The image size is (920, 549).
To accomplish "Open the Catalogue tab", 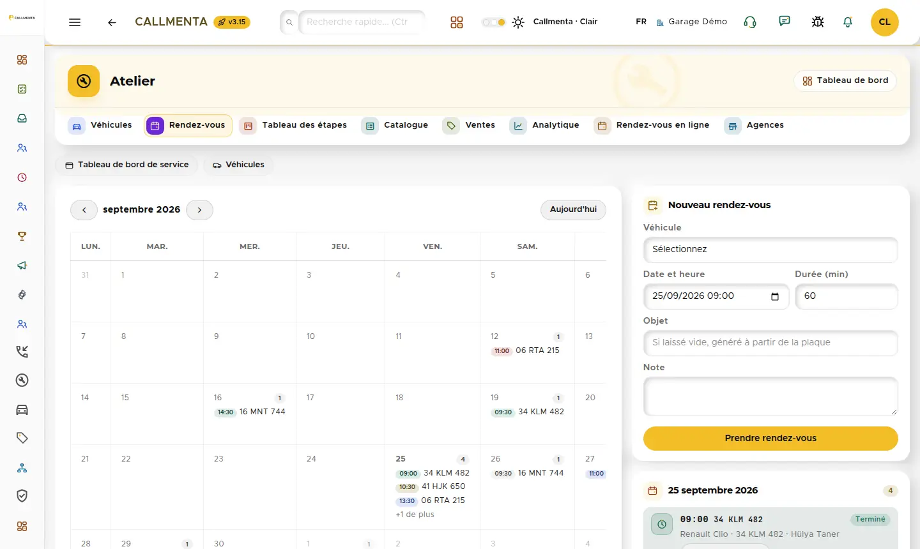I will coord(395,125).
